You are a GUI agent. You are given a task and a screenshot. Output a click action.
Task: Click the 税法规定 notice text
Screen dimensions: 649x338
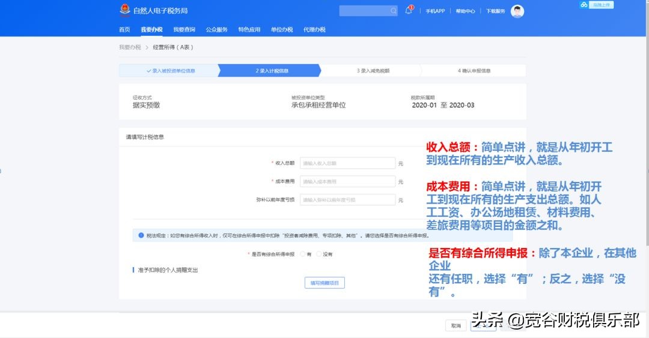[x=288, y=235]
